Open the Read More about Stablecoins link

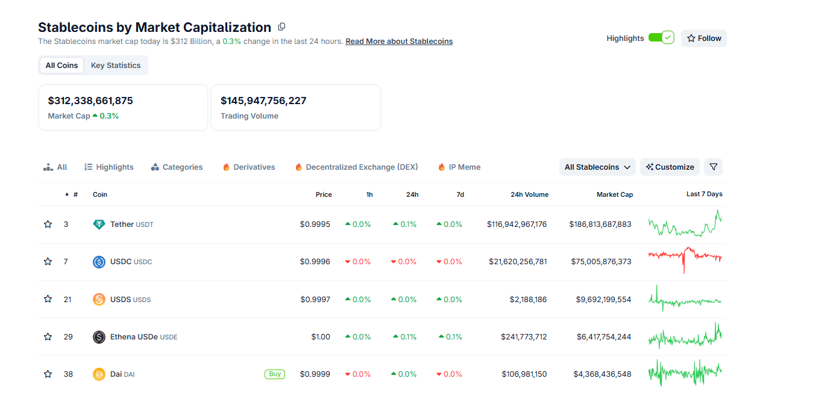coord(399,41)
